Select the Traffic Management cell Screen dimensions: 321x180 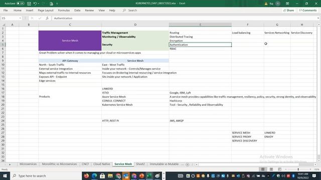coord(135,32)
